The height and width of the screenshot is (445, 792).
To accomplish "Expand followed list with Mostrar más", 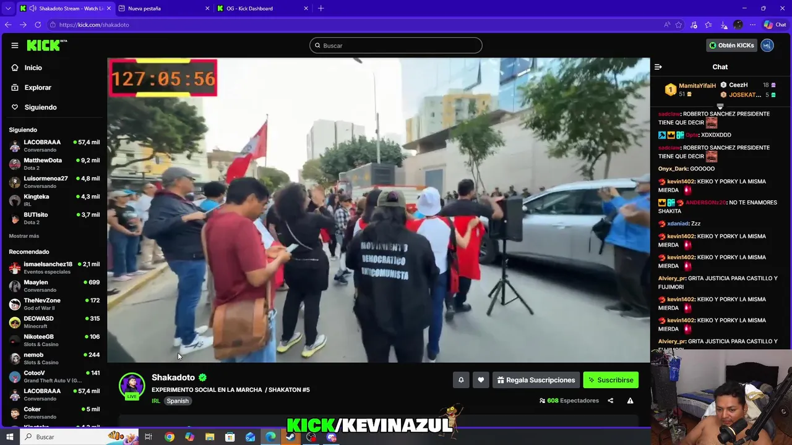I will (24, 236).
